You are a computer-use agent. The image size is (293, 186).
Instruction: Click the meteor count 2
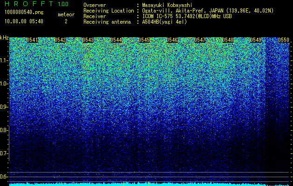click(x=66, y=21)
